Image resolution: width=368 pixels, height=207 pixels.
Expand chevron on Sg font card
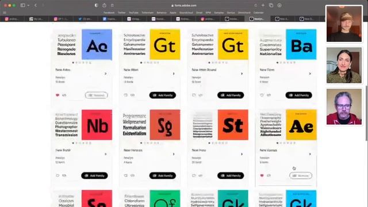point(174,154)
